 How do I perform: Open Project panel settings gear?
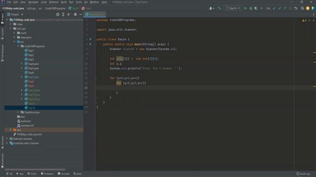(75, 14)
